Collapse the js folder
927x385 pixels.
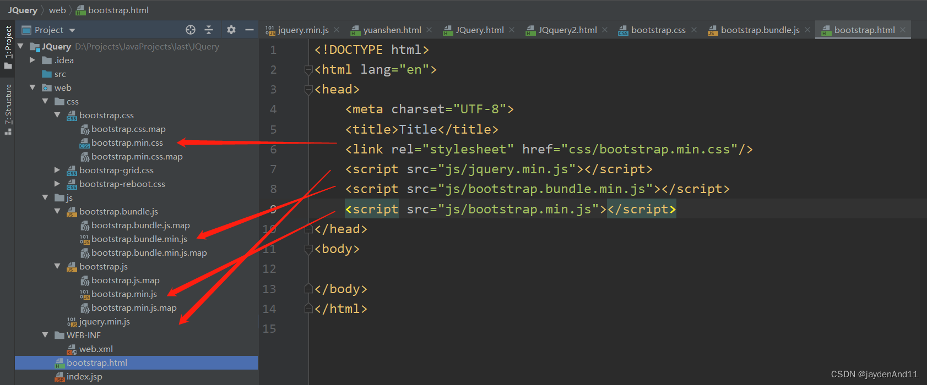click(x=45, y=197)
